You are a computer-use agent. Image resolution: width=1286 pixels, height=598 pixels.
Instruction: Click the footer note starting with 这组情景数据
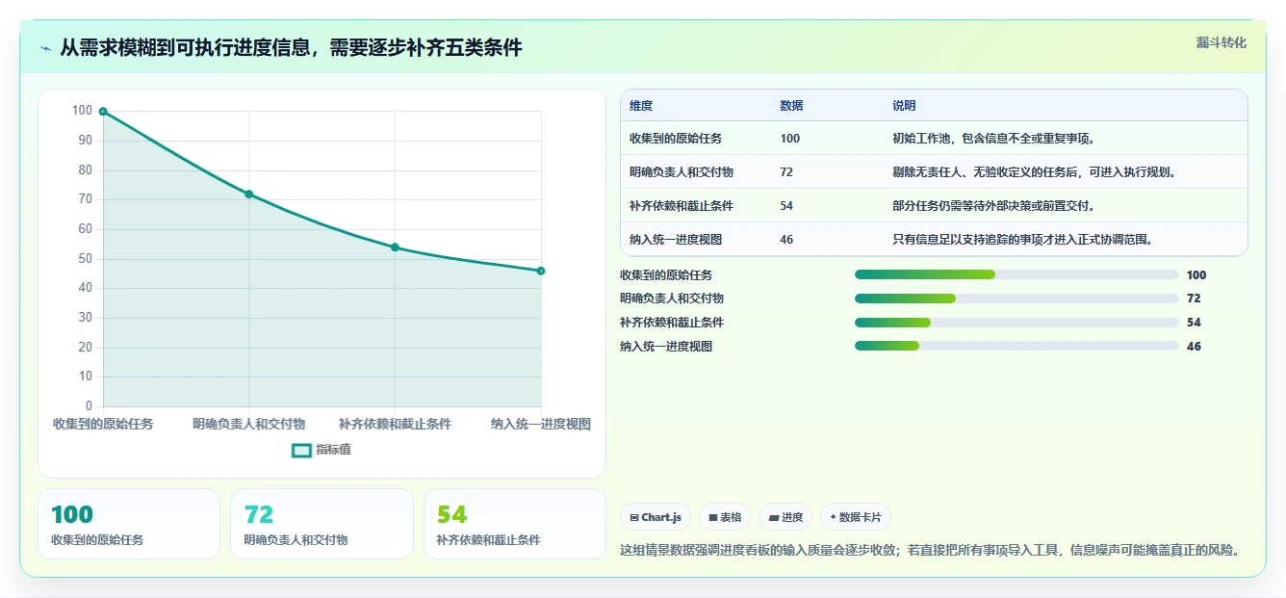[930, 551]
